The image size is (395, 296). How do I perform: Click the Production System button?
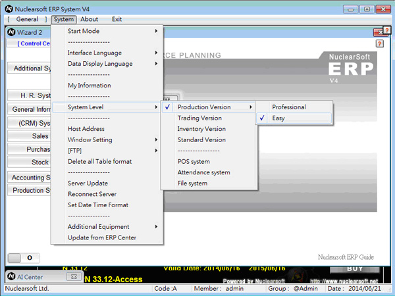tap(29, 190)
